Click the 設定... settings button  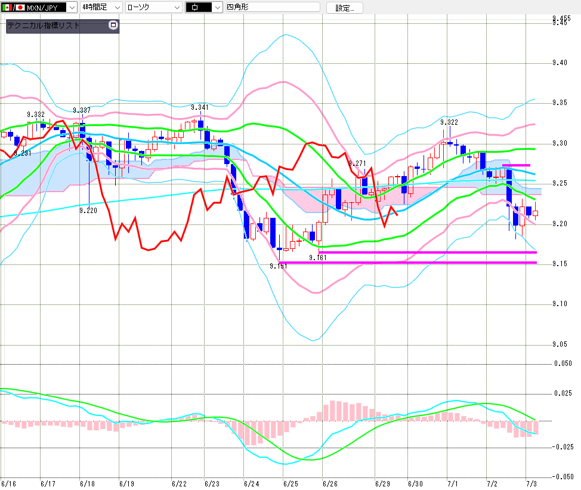[344, 8]
